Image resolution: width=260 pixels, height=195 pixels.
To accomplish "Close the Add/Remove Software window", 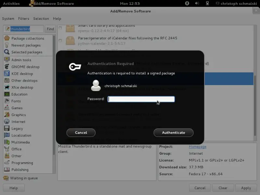I will pos(256,11).
